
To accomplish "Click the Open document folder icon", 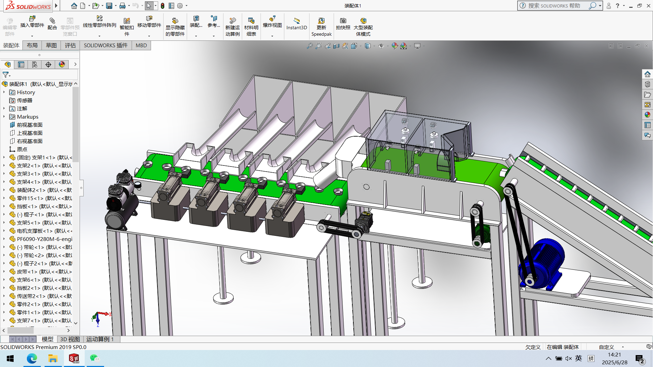I will click(x=96, y=6).
